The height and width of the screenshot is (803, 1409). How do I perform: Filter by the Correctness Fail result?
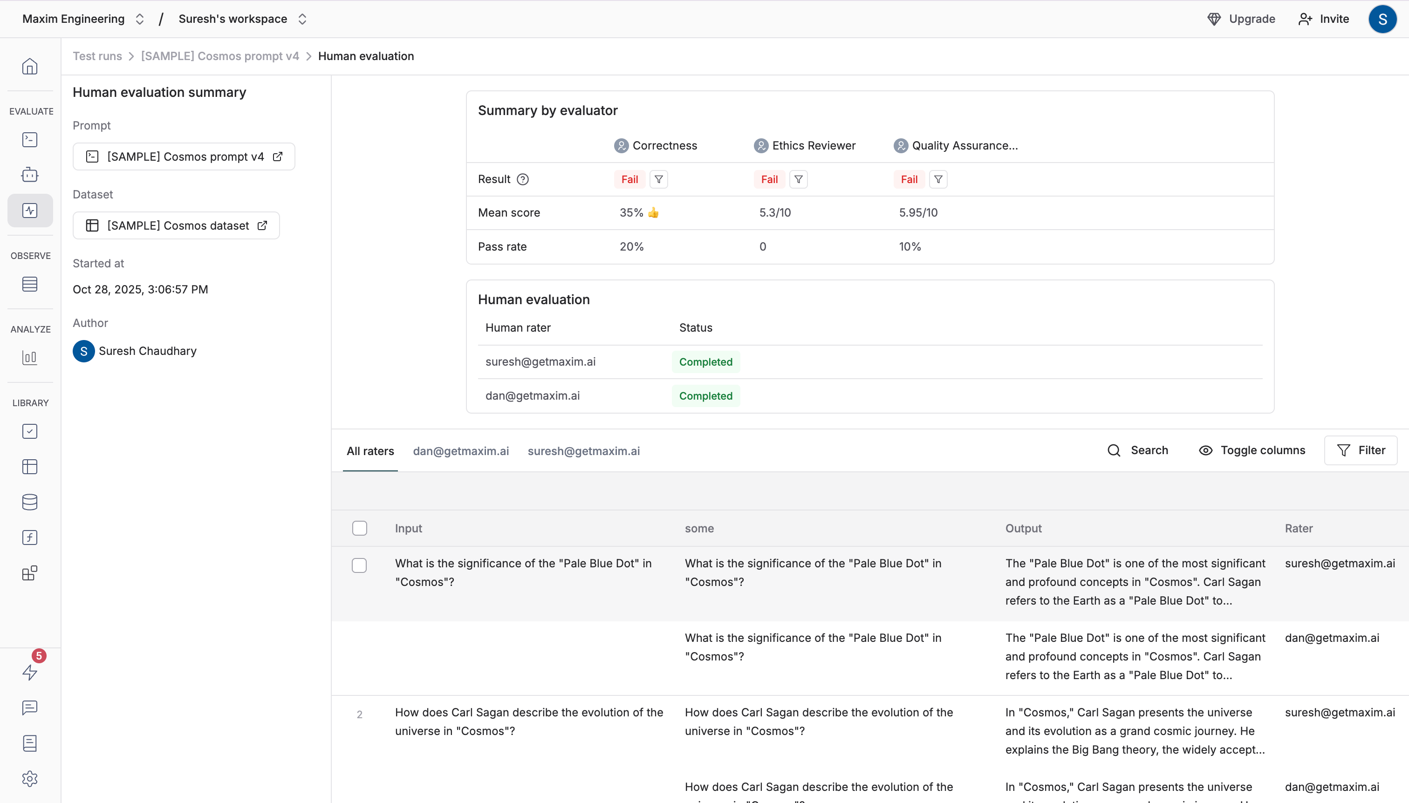658,179
